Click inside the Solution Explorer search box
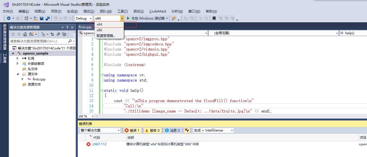The image size is (367, 157). (39, 41)
